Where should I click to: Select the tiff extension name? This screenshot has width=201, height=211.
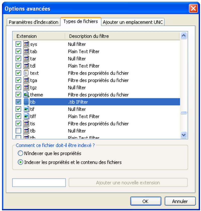[33, 116]
